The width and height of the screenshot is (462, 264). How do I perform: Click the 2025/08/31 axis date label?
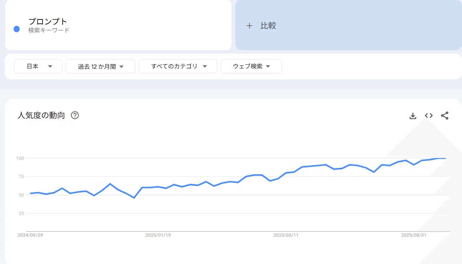click(x=414, y=235)
